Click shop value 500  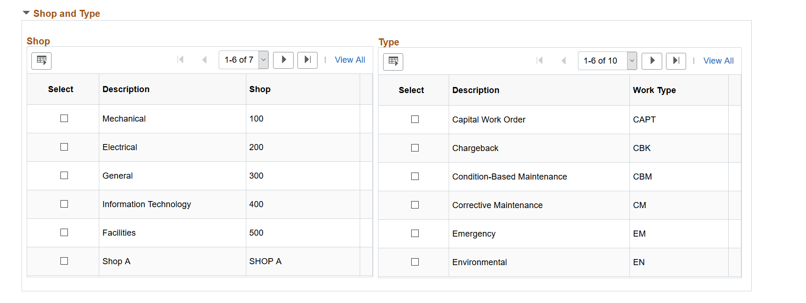(x=256, y=233)
